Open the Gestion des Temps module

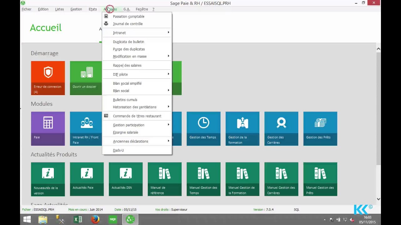204,129
